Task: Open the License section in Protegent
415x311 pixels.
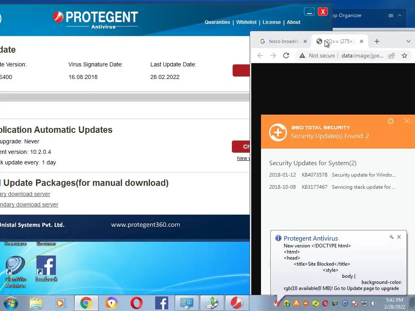Action: coord(272,22)
